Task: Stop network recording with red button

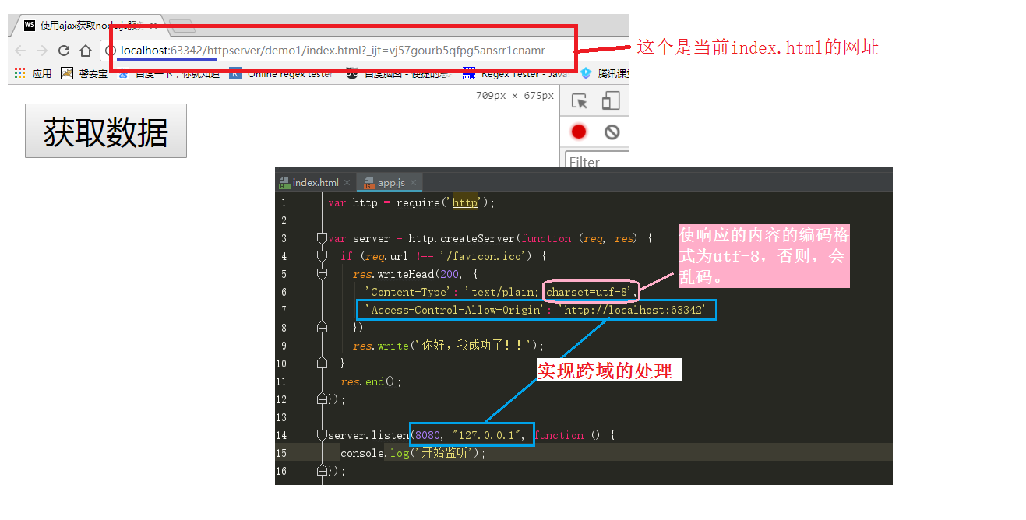Action: click(578, 132)
